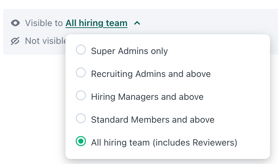Click All hiring team (includes Reviewers) label
The height and width of the screenshot is (164, 278).
(x=164, y=142)
